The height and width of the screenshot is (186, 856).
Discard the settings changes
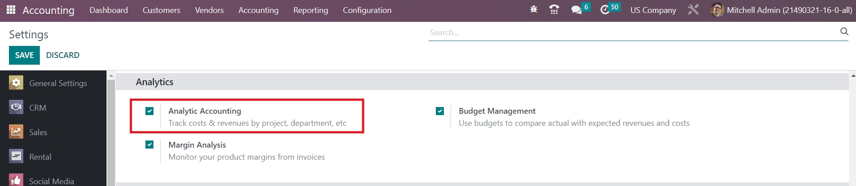[x=63, y=55]
